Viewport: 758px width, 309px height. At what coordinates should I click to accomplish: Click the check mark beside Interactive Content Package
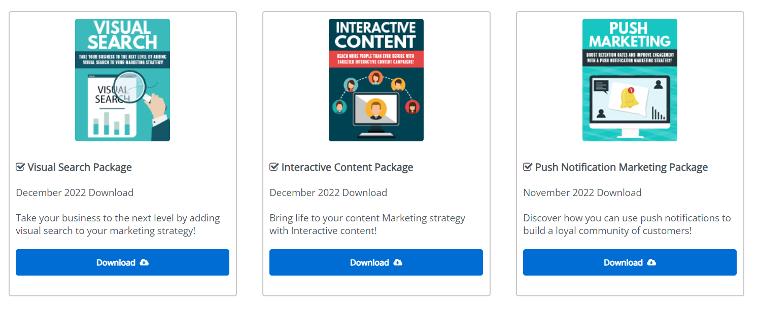point(274,167)
